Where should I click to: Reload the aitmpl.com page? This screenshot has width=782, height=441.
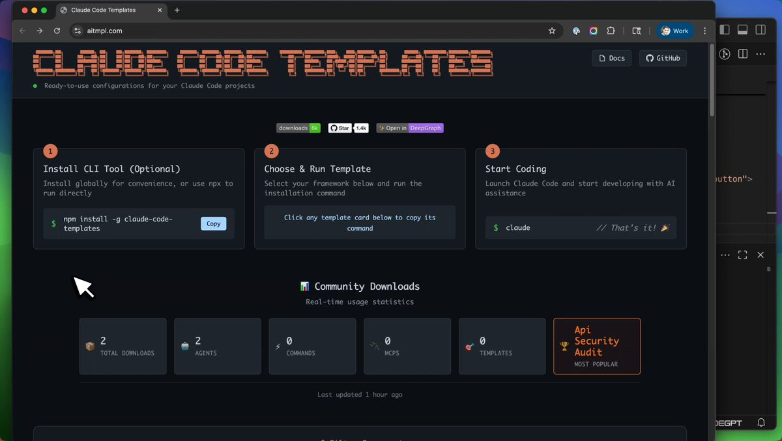tap(57, 31)
